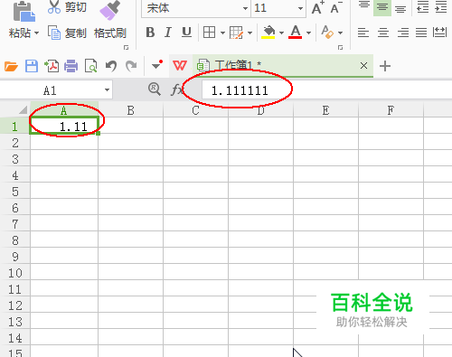The image size is (452, 357).
Task: Click the Cut scissors button
Action: (x=67, y=7)
